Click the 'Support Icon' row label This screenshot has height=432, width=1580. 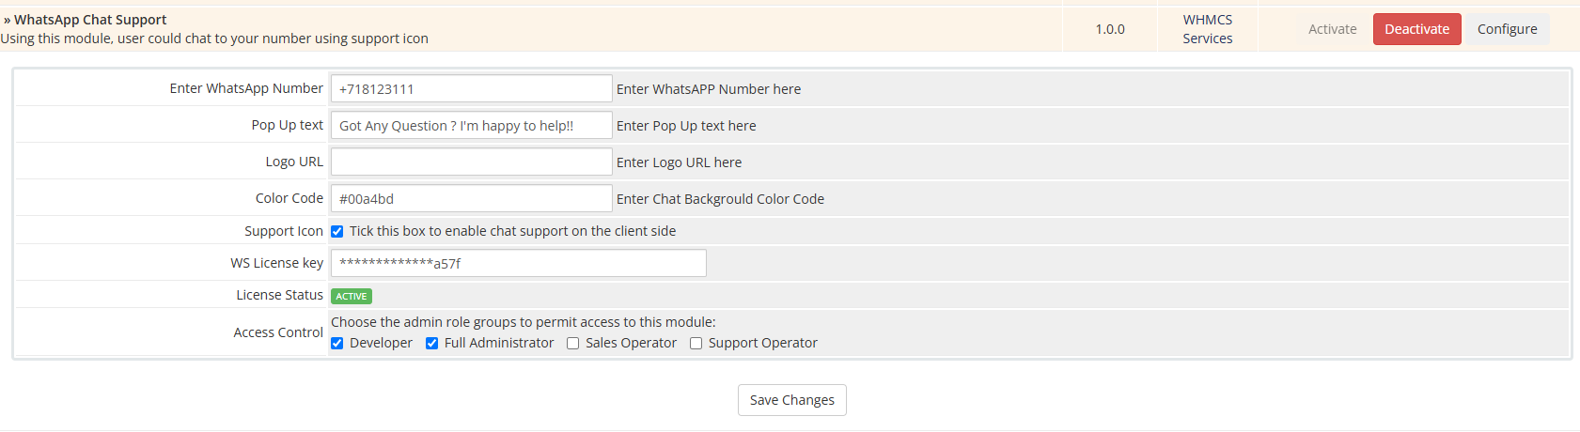coord(284,231)
